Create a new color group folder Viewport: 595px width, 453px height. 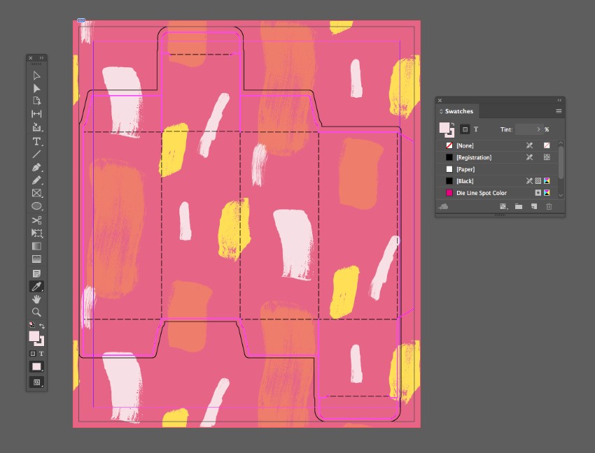(x=519, y=206)
